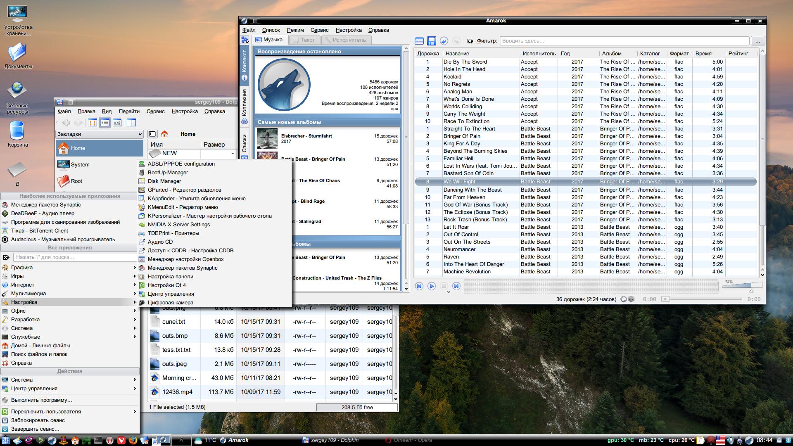The width and height of the screenshot is (793, 446).
Task: Expand the Офис category submenu
Action: click(x=69, y=311)
